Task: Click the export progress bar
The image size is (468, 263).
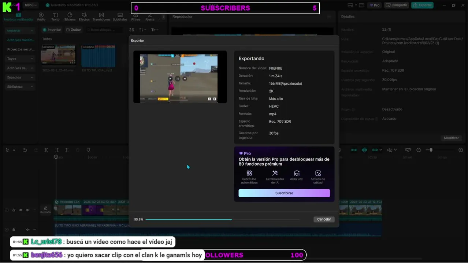Action: (223, 220)
